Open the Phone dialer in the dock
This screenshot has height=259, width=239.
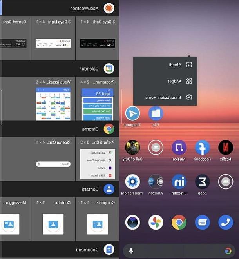coord(226,223)
